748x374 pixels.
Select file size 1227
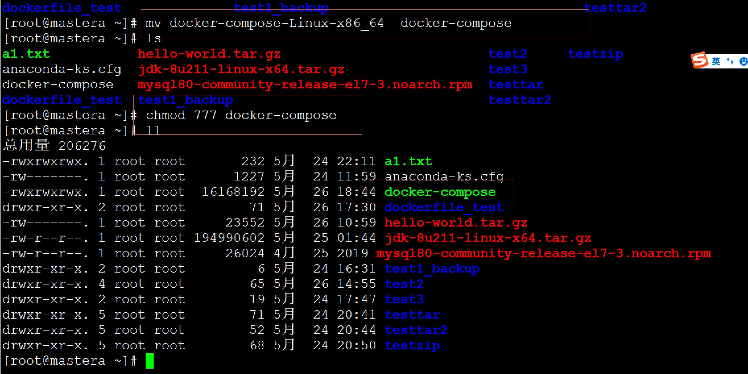(249, 177)
